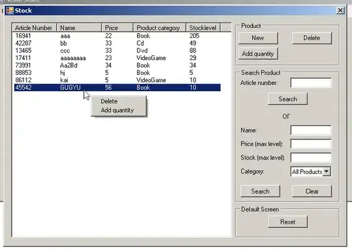The height and width of the screenshot is (251, 352).
Task: Choose Delete from the context menu
Action: (109, 101)
